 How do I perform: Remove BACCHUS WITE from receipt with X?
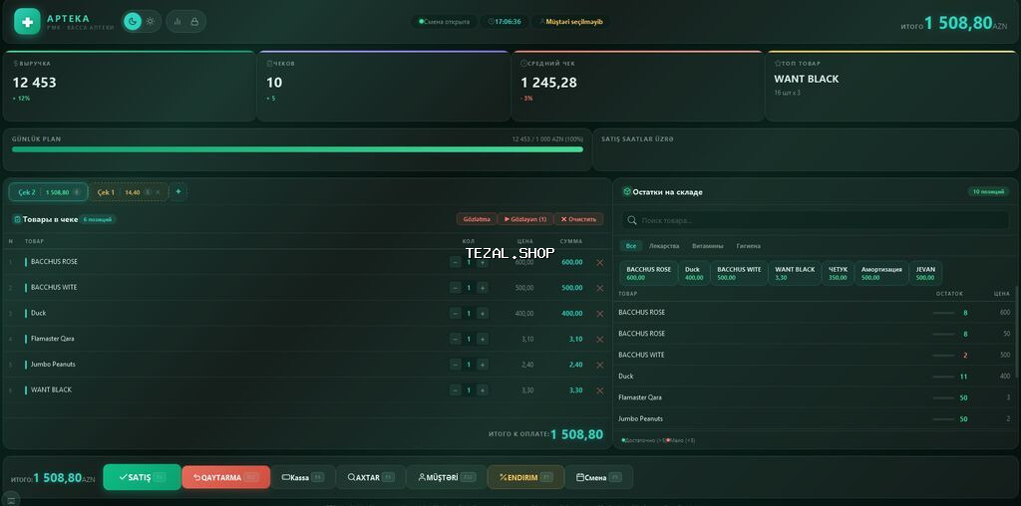(599, 288)
